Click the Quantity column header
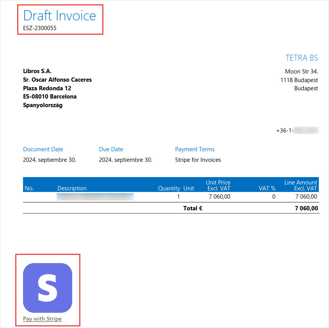 pos(169,188)
